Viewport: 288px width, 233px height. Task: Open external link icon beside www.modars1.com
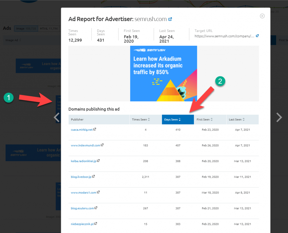pos(98,192)
